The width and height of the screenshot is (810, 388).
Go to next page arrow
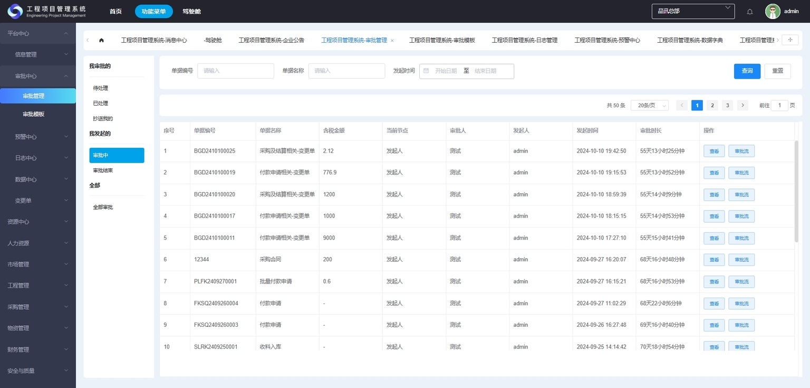coord(742,106)
